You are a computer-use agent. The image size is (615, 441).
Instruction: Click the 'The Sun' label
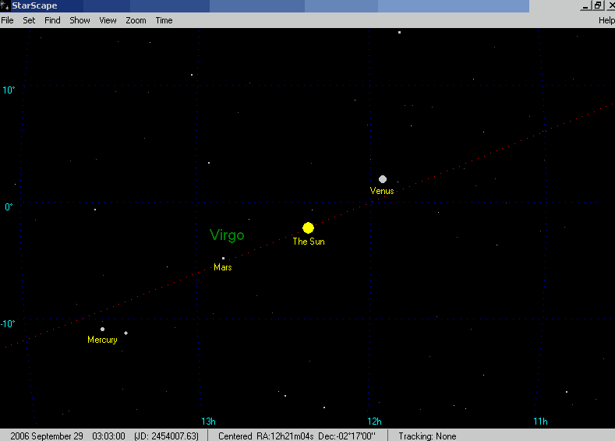309,242
